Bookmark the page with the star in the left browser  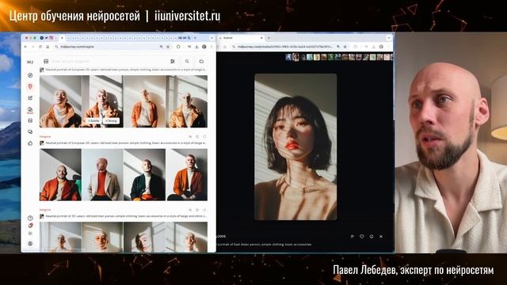pyautogui.click(x=168, y=47)
